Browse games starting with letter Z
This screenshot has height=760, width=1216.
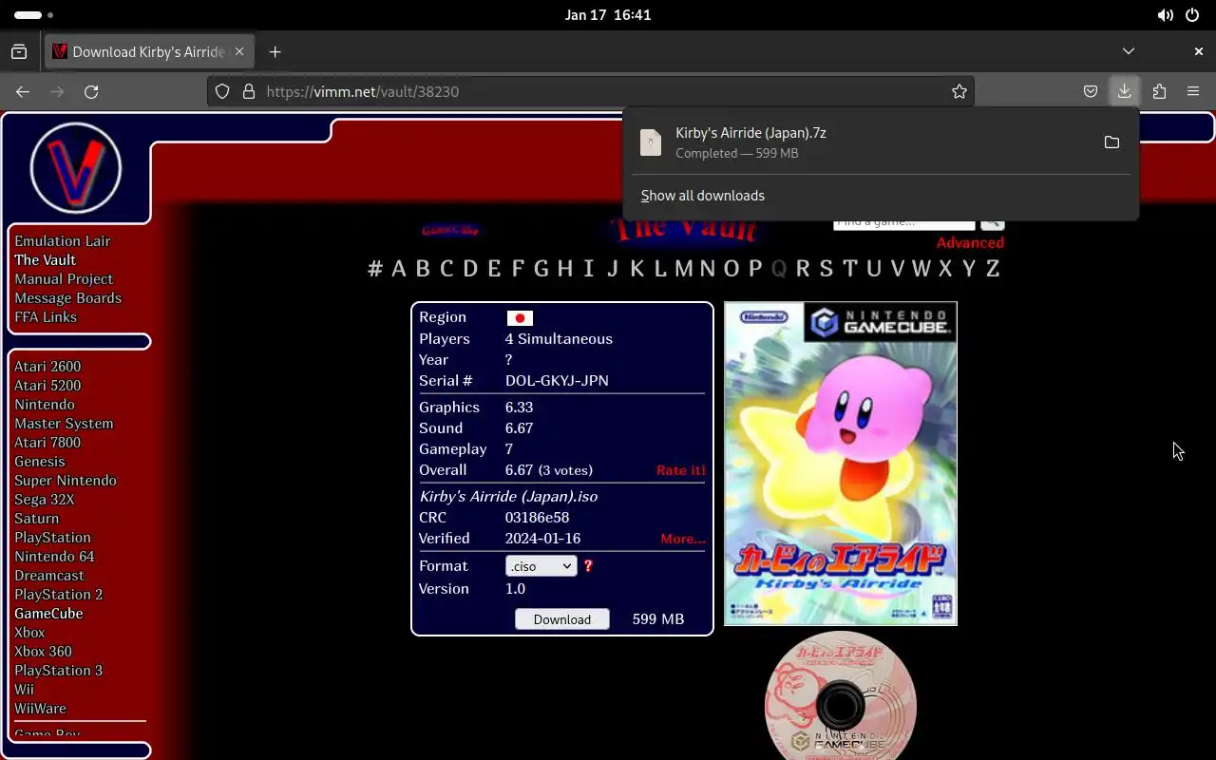click(x=993, y=268)
